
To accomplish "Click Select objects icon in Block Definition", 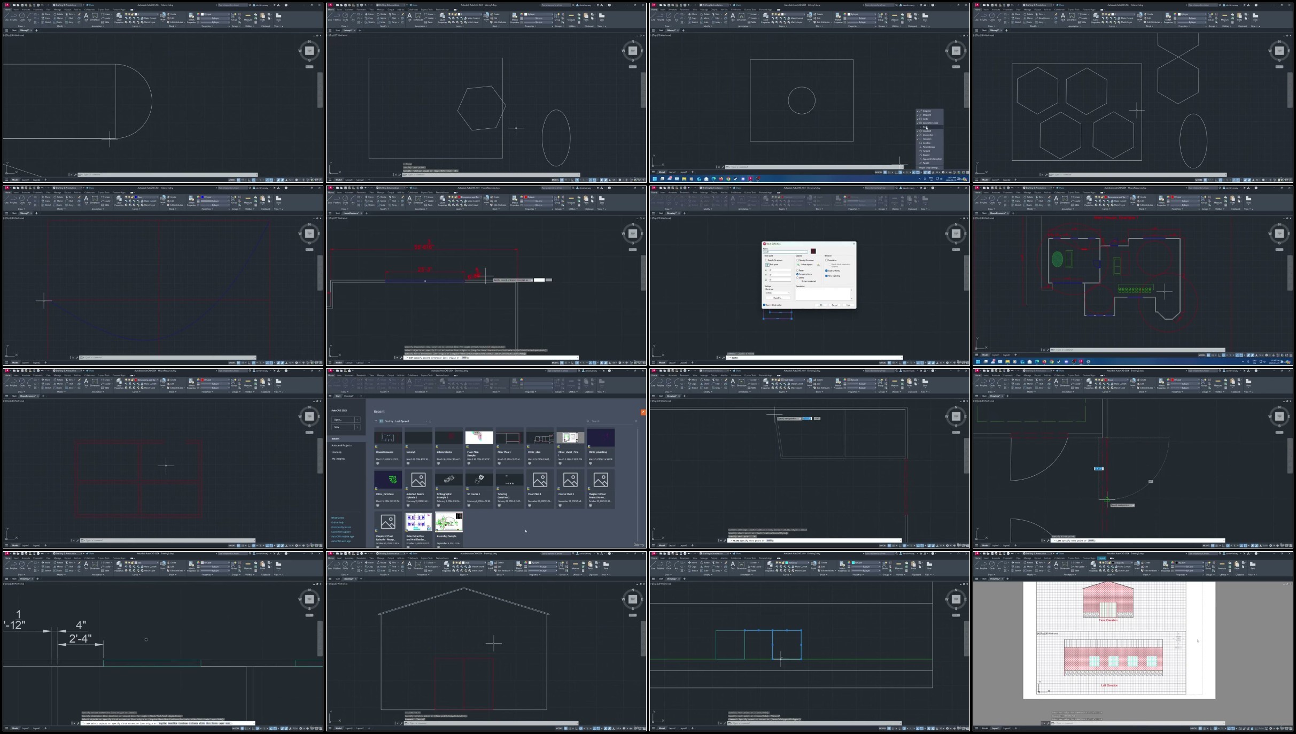I will (798, 265).
